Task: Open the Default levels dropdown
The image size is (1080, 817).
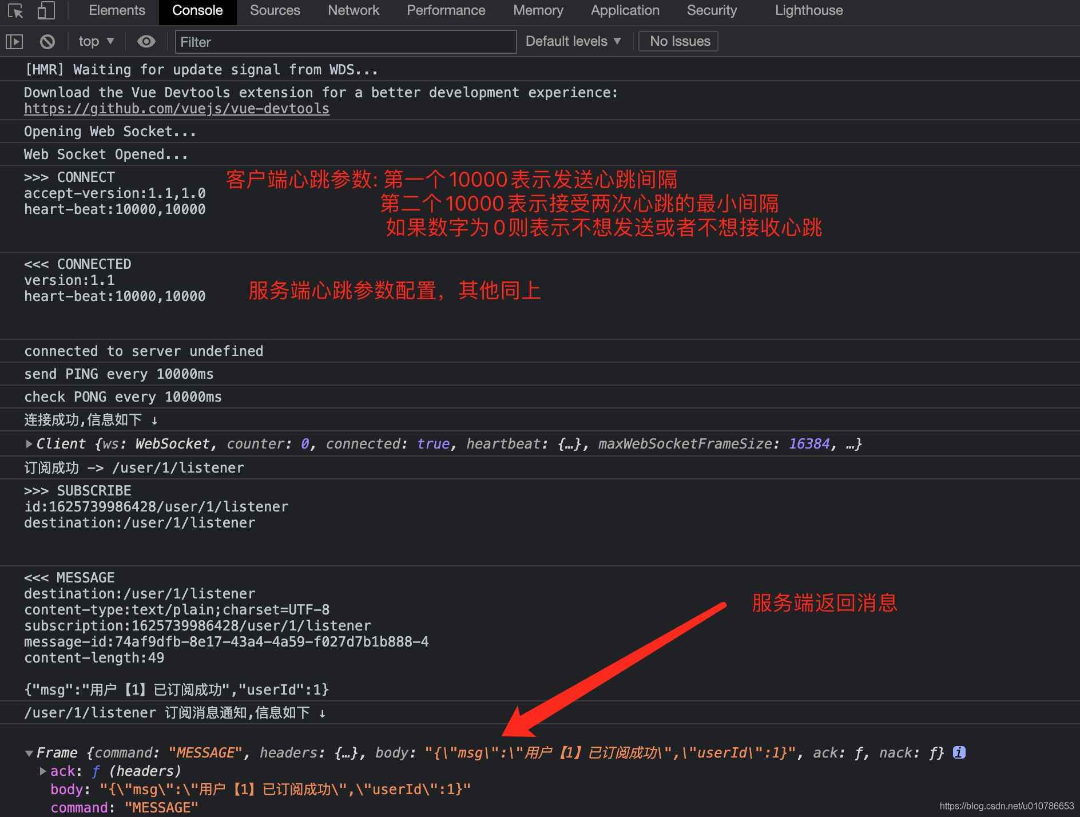Action: (573, 41)
